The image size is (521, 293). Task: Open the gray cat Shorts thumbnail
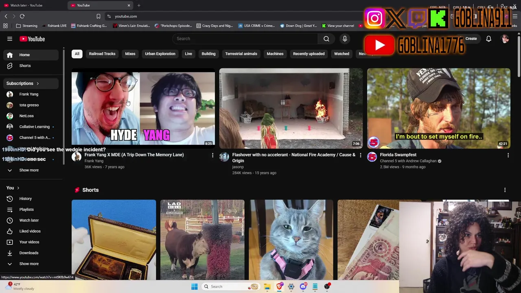tap(291, 240)
